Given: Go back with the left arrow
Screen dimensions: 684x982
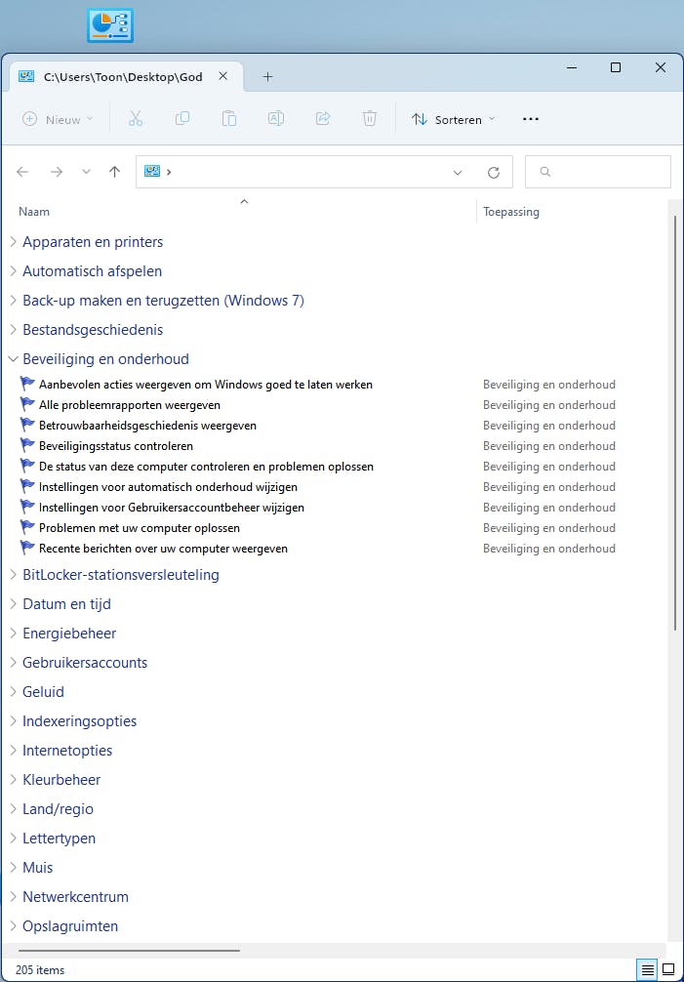Looking at the screenshot, I should point(22,172).
